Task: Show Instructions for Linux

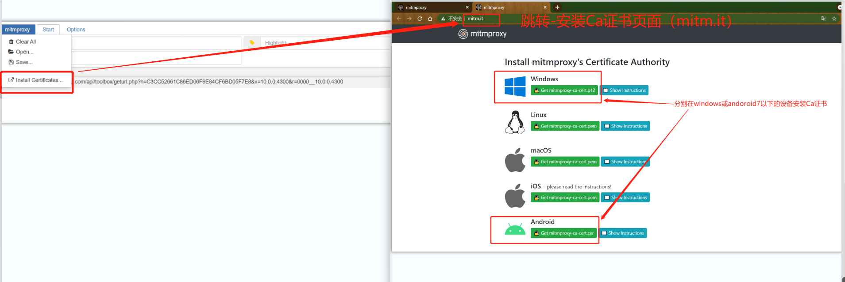Action: 625,126
